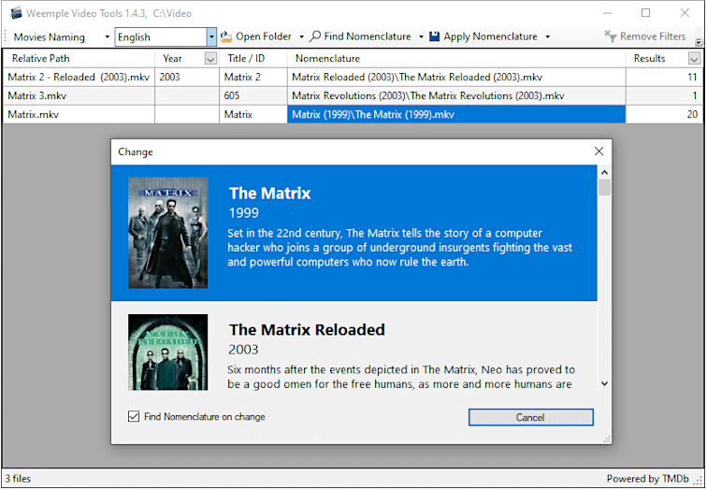
Task: Click the Cancel button
Action: (530, 417)
